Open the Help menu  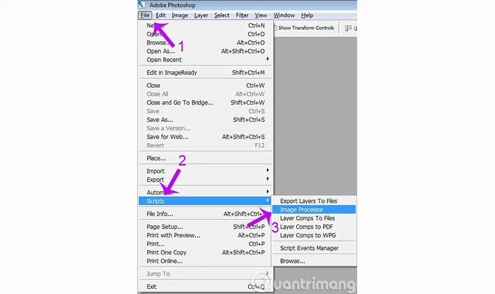point(307,15)
